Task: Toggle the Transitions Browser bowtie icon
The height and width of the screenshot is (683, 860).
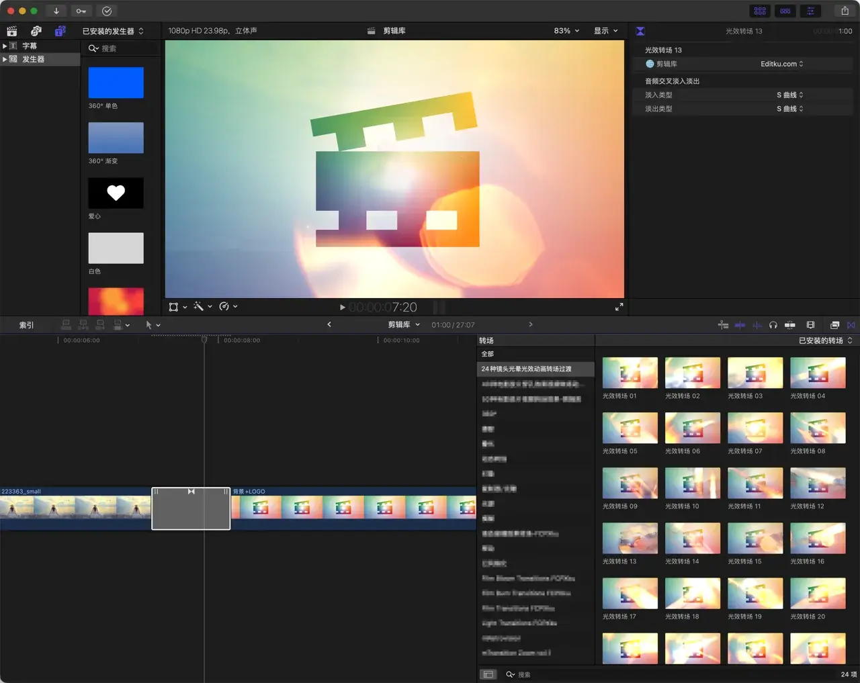Action: click(851, 325)
